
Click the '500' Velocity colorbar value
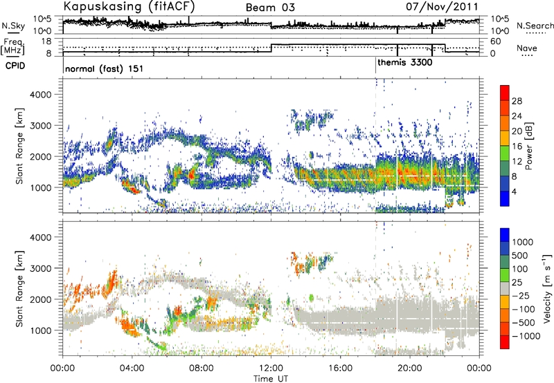tap(520, 255)
